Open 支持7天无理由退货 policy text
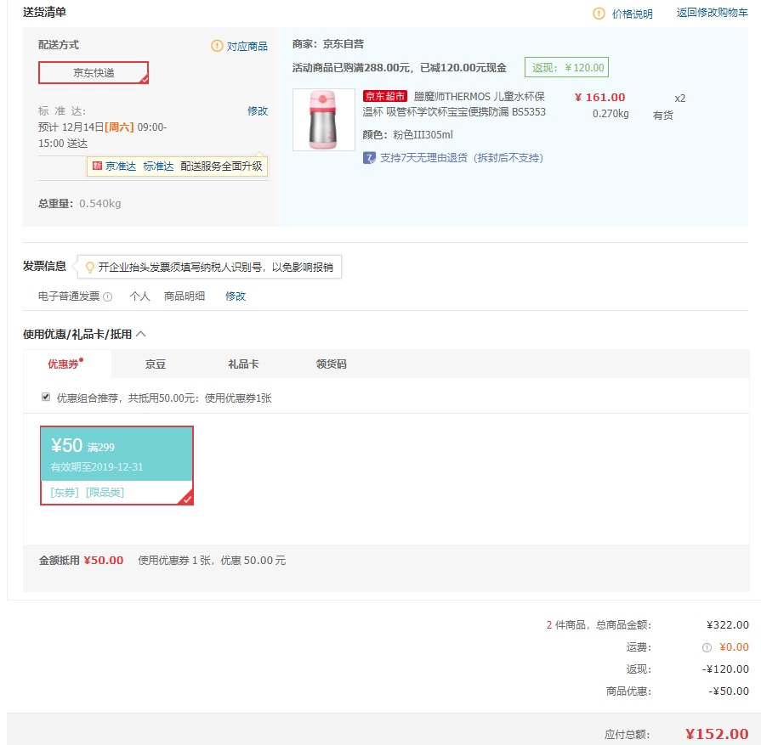Screen dimensions: 761x745 coord(462,158)
